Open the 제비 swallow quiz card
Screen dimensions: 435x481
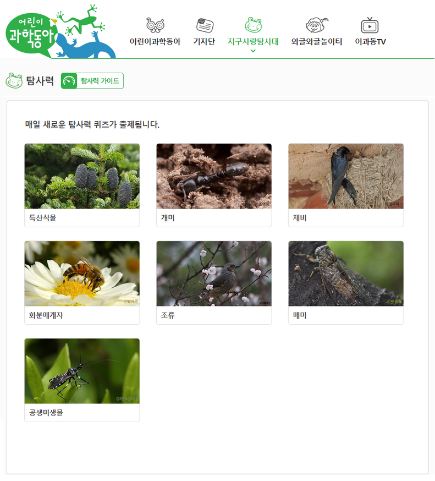(x=346, y=185)
